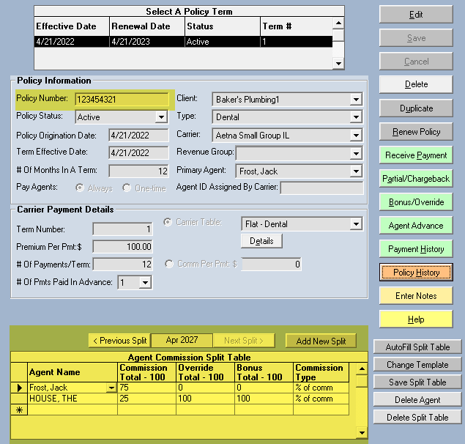
Task: Open the Carrier dropdown list
Action: coord(356,136)
